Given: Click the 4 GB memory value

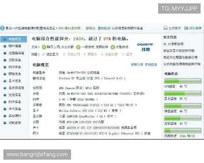Looking at the screenshot, I should tap(78, 99).
